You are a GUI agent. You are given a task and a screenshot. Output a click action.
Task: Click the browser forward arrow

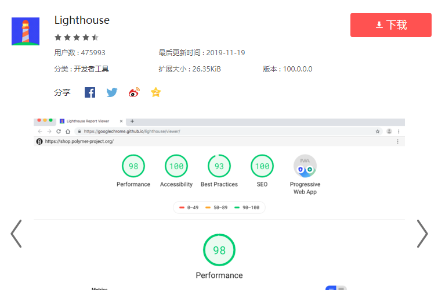49,131
